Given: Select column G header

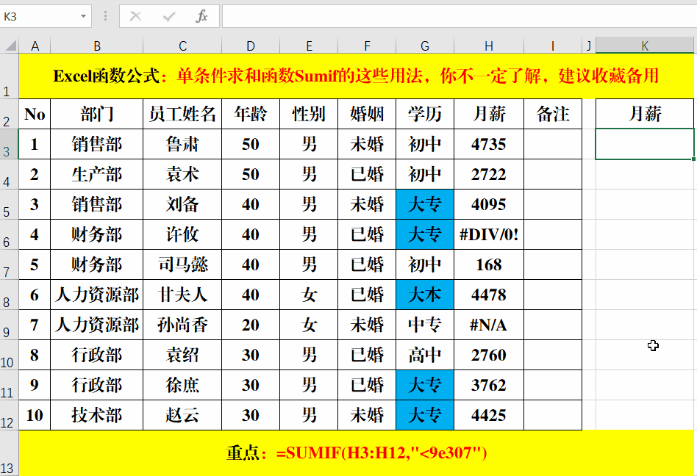Looking at the screenshot, I should point(425,46).
